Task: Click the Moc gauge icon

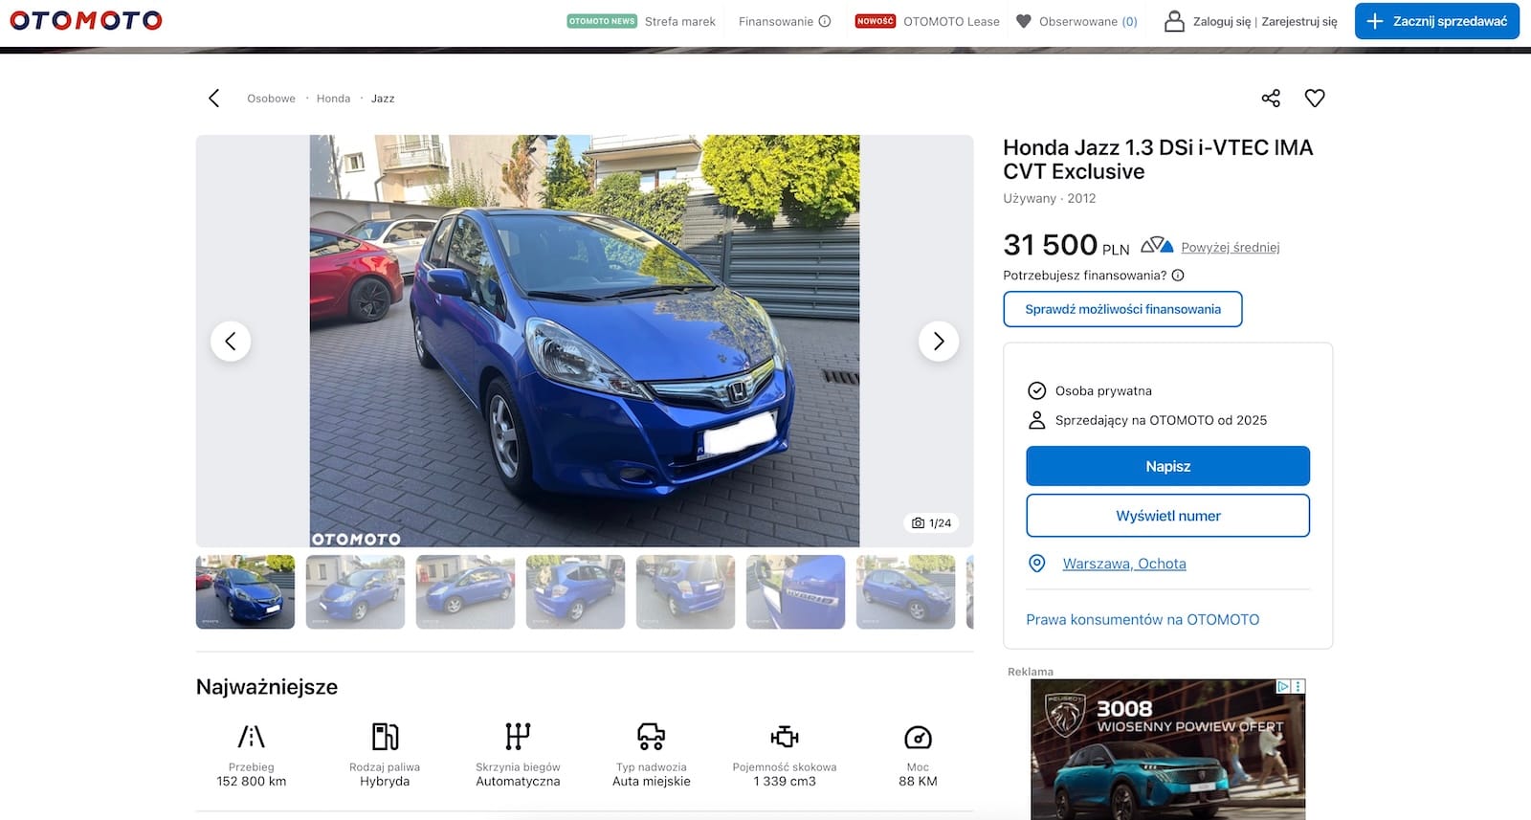Action: (918, 737)
